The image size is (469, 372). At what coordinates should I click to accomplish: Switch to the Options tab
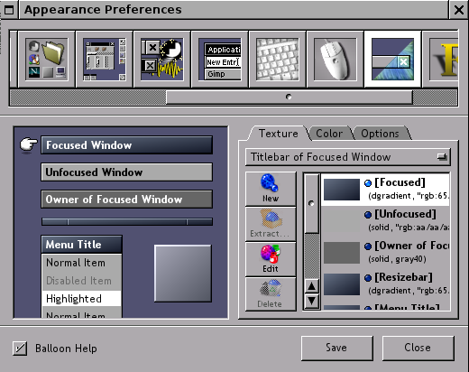coord(381,134)
